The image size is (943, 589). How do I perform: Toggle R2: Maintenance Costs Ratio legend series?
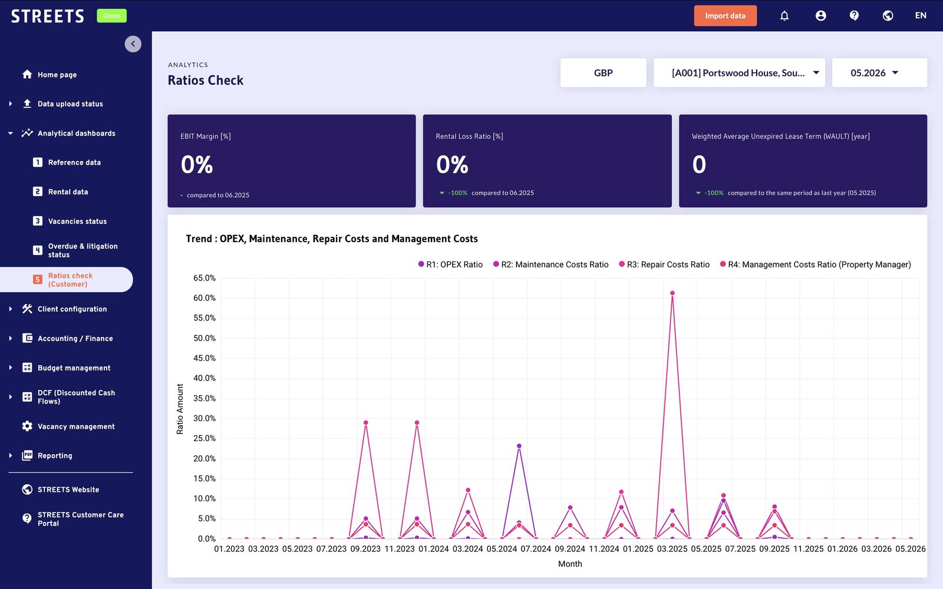(x=550, y=264)
